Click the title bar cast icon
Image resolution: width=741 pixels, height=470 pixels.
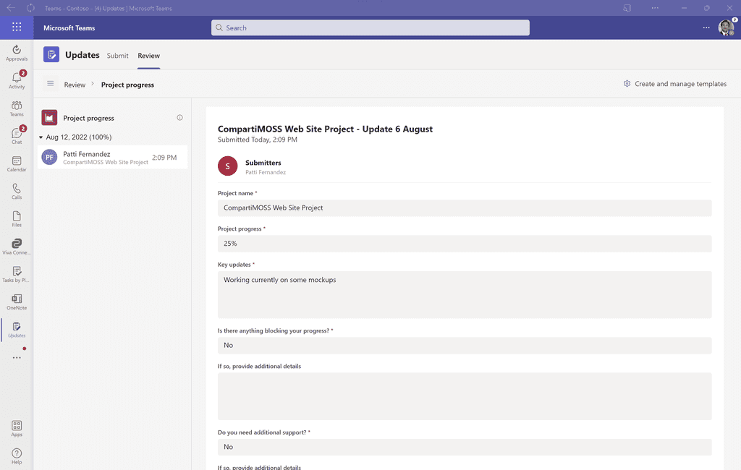(x=627, y=8)
